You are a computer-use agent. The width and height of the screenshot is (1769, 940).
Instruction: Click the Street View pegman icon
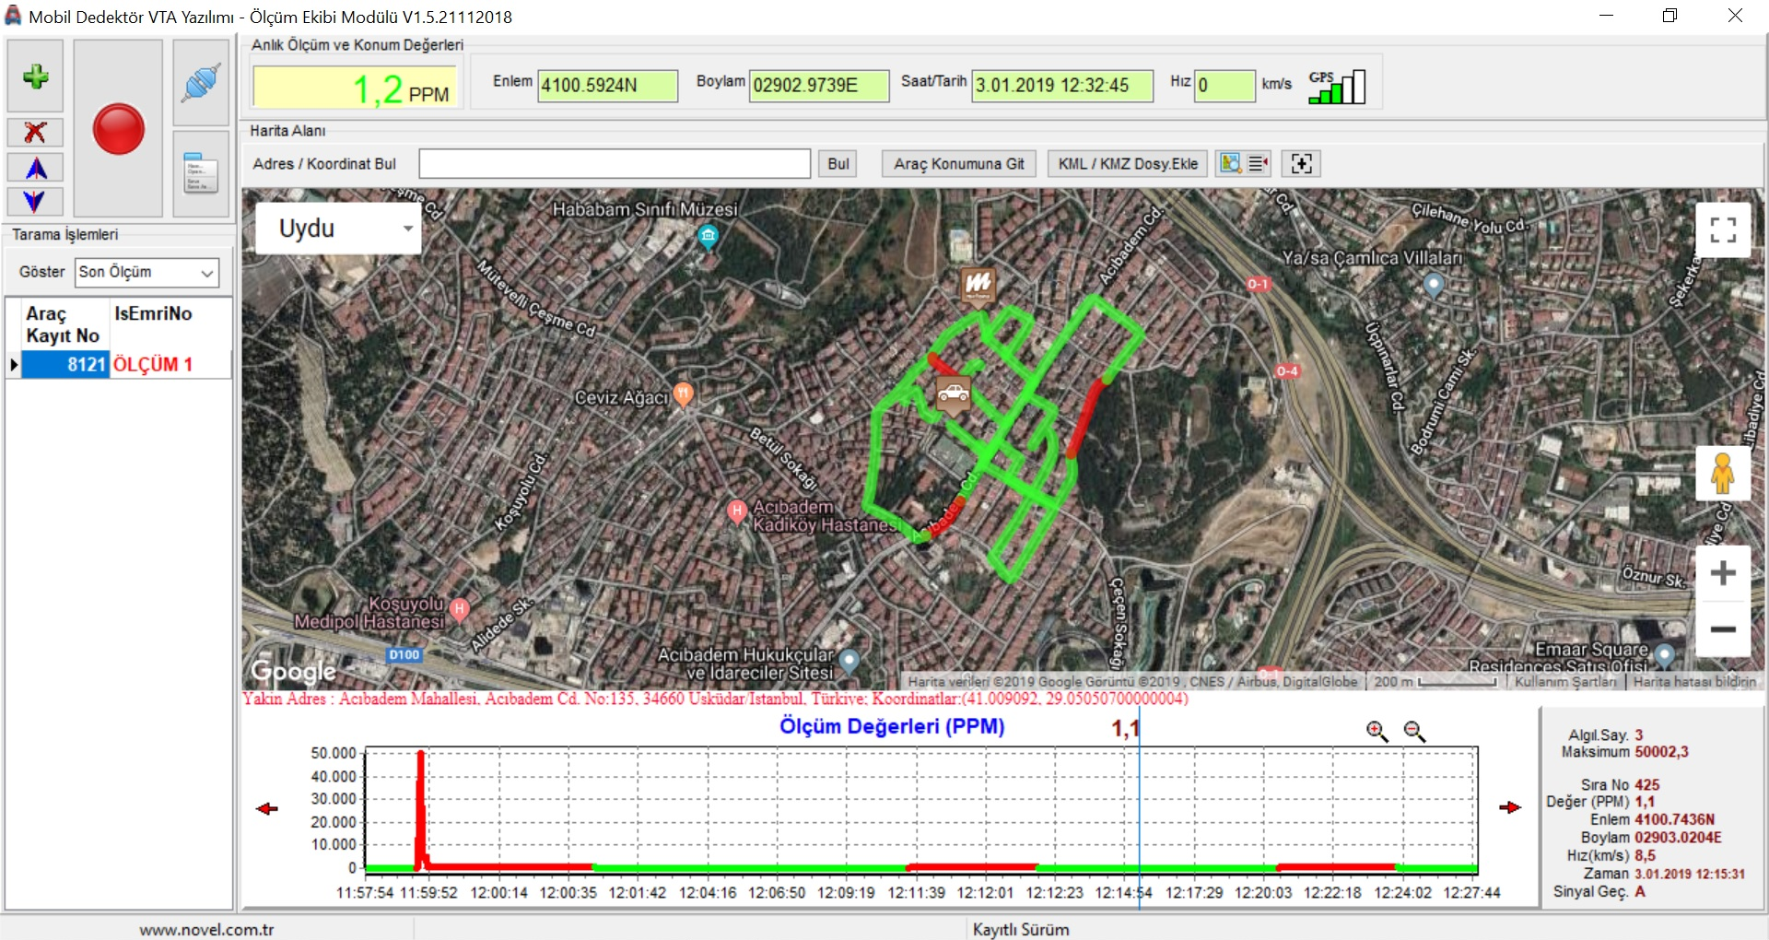point(1723,474)
